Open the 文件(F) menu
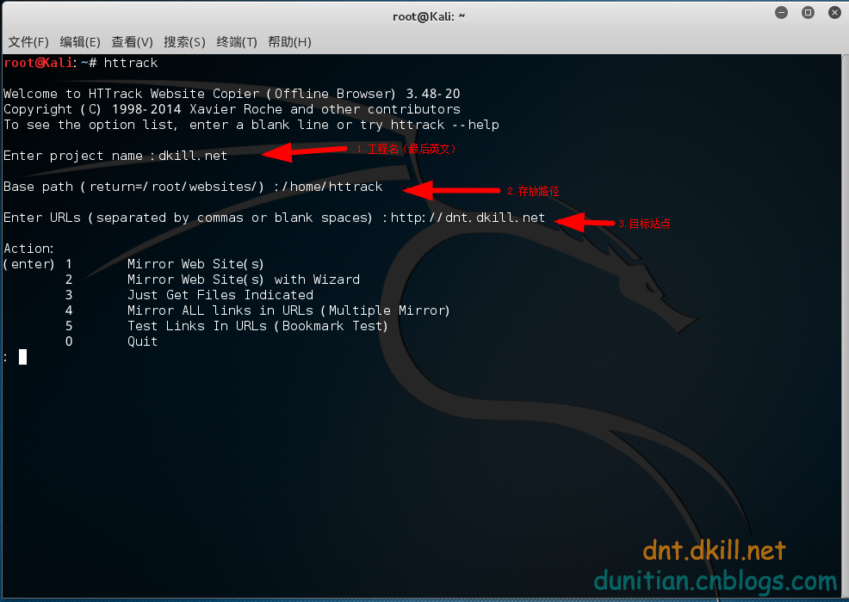Screen dimensions: 849x602 [x=28, y=41]
